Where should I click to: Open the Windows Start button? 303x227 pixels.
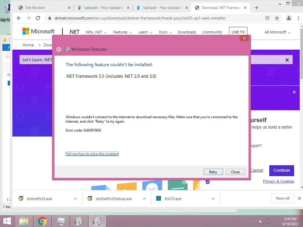[7, 221]
